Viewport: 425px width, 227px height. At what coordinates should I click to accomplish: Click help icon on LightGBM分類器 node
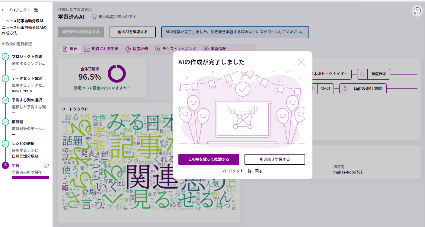click(x=344, y=89)
